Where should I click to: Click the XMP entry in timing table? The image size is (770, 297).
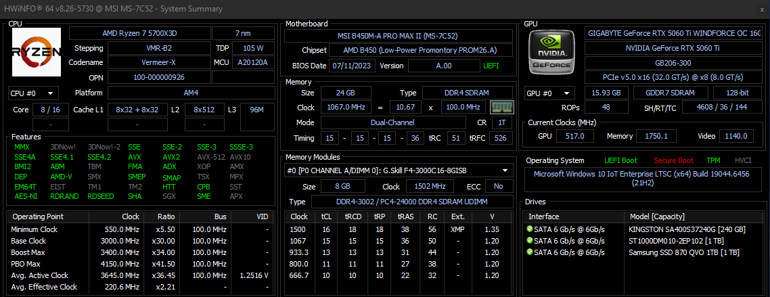(x=457, y=229)
